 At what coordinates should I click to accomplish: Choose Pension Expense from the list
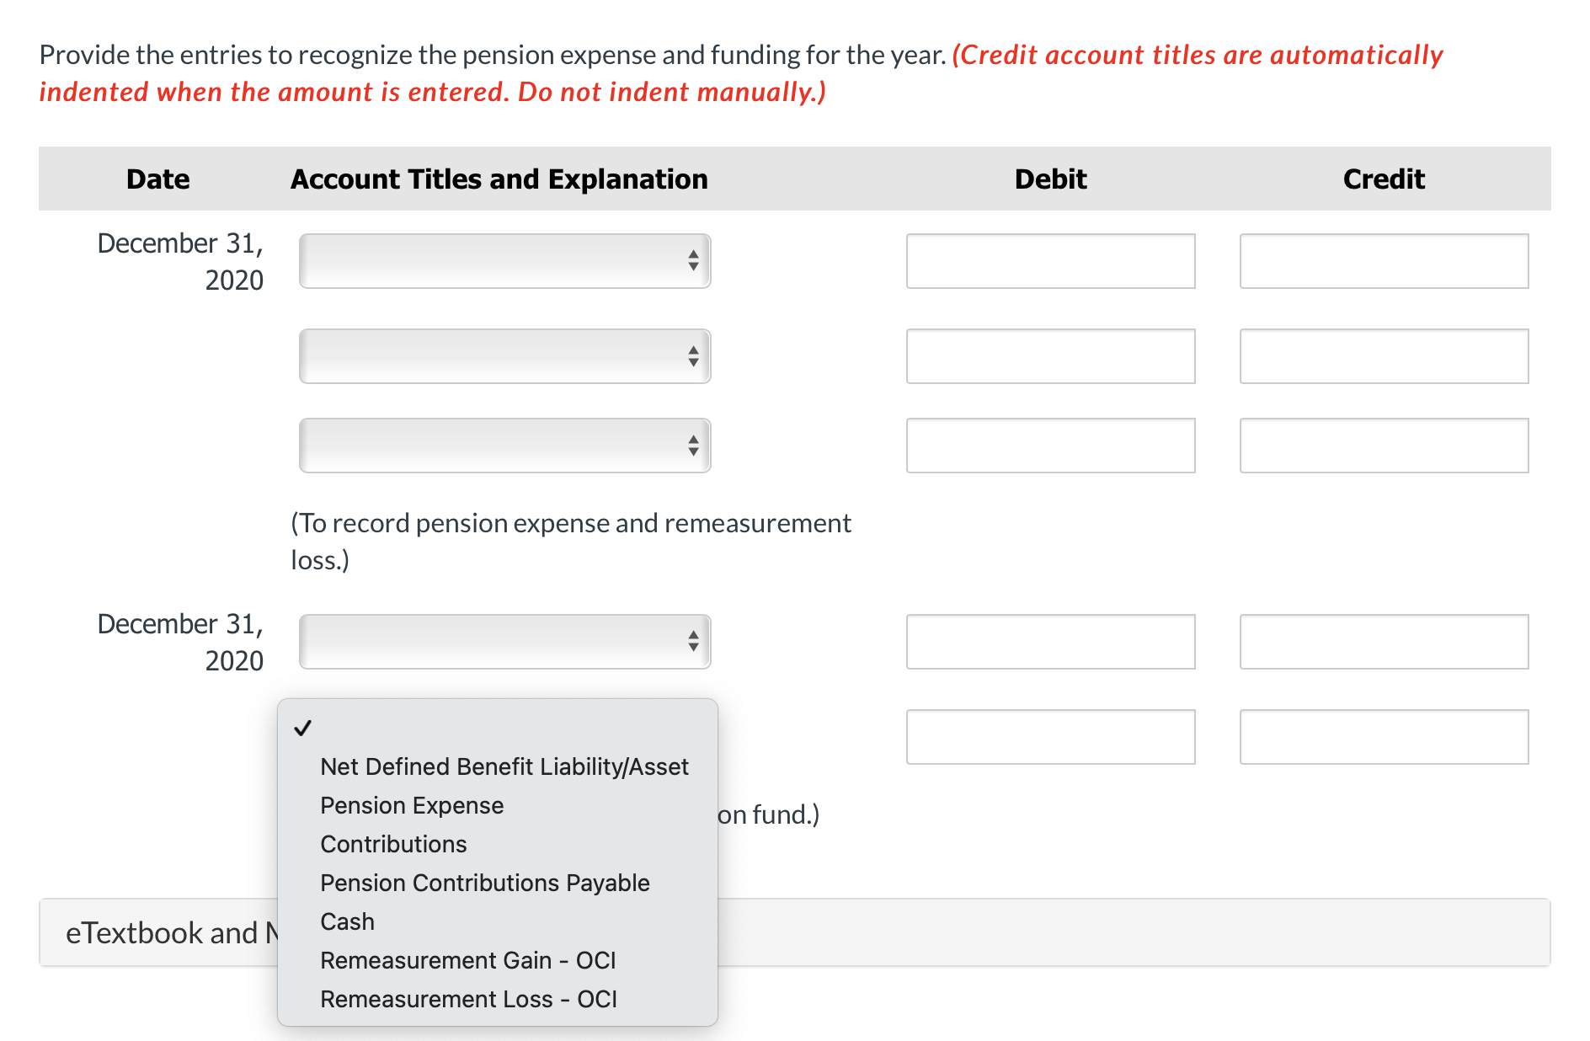[412, 805]
